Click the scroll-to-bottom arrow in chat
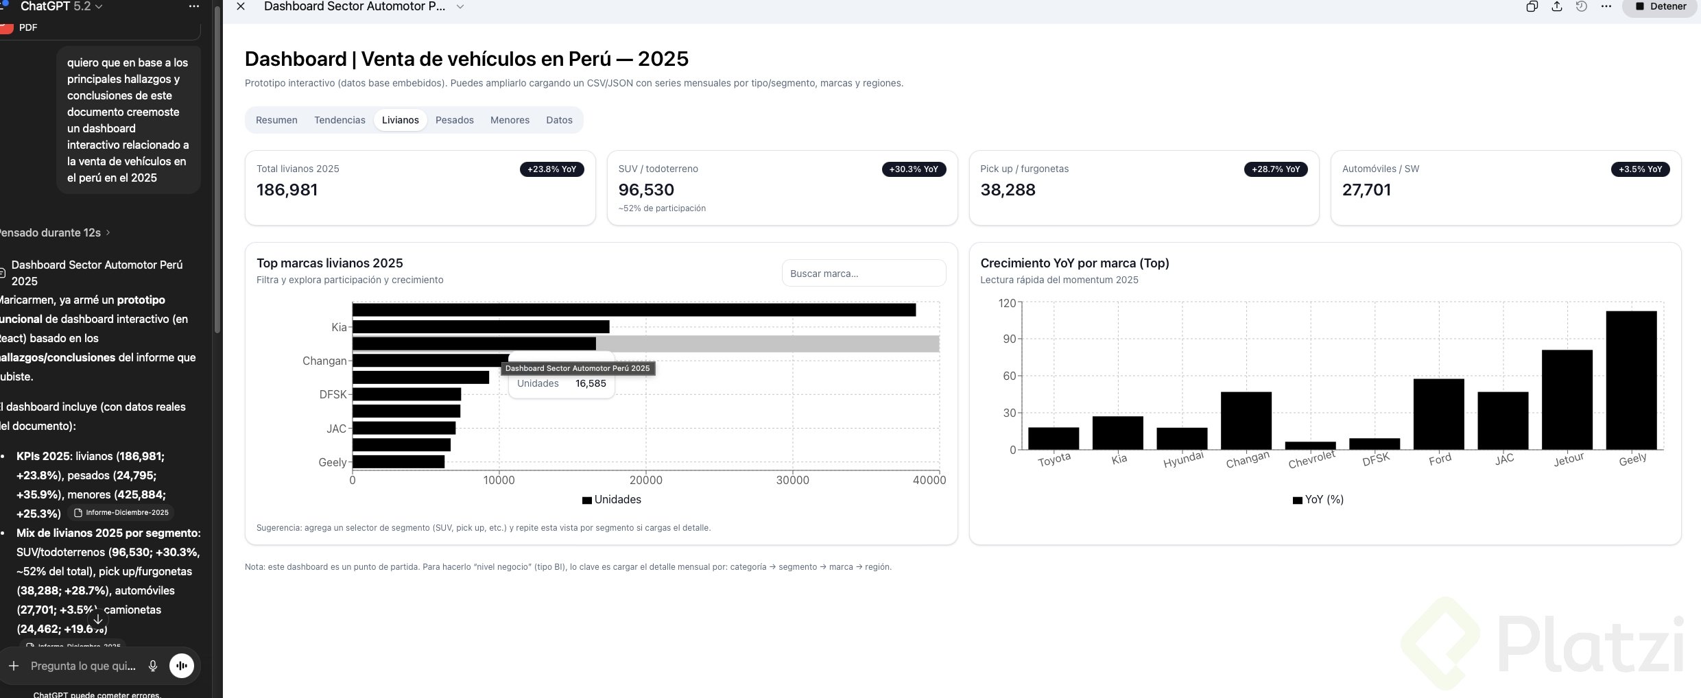Viewport: 1701px width, 698px height. point(98,619)
